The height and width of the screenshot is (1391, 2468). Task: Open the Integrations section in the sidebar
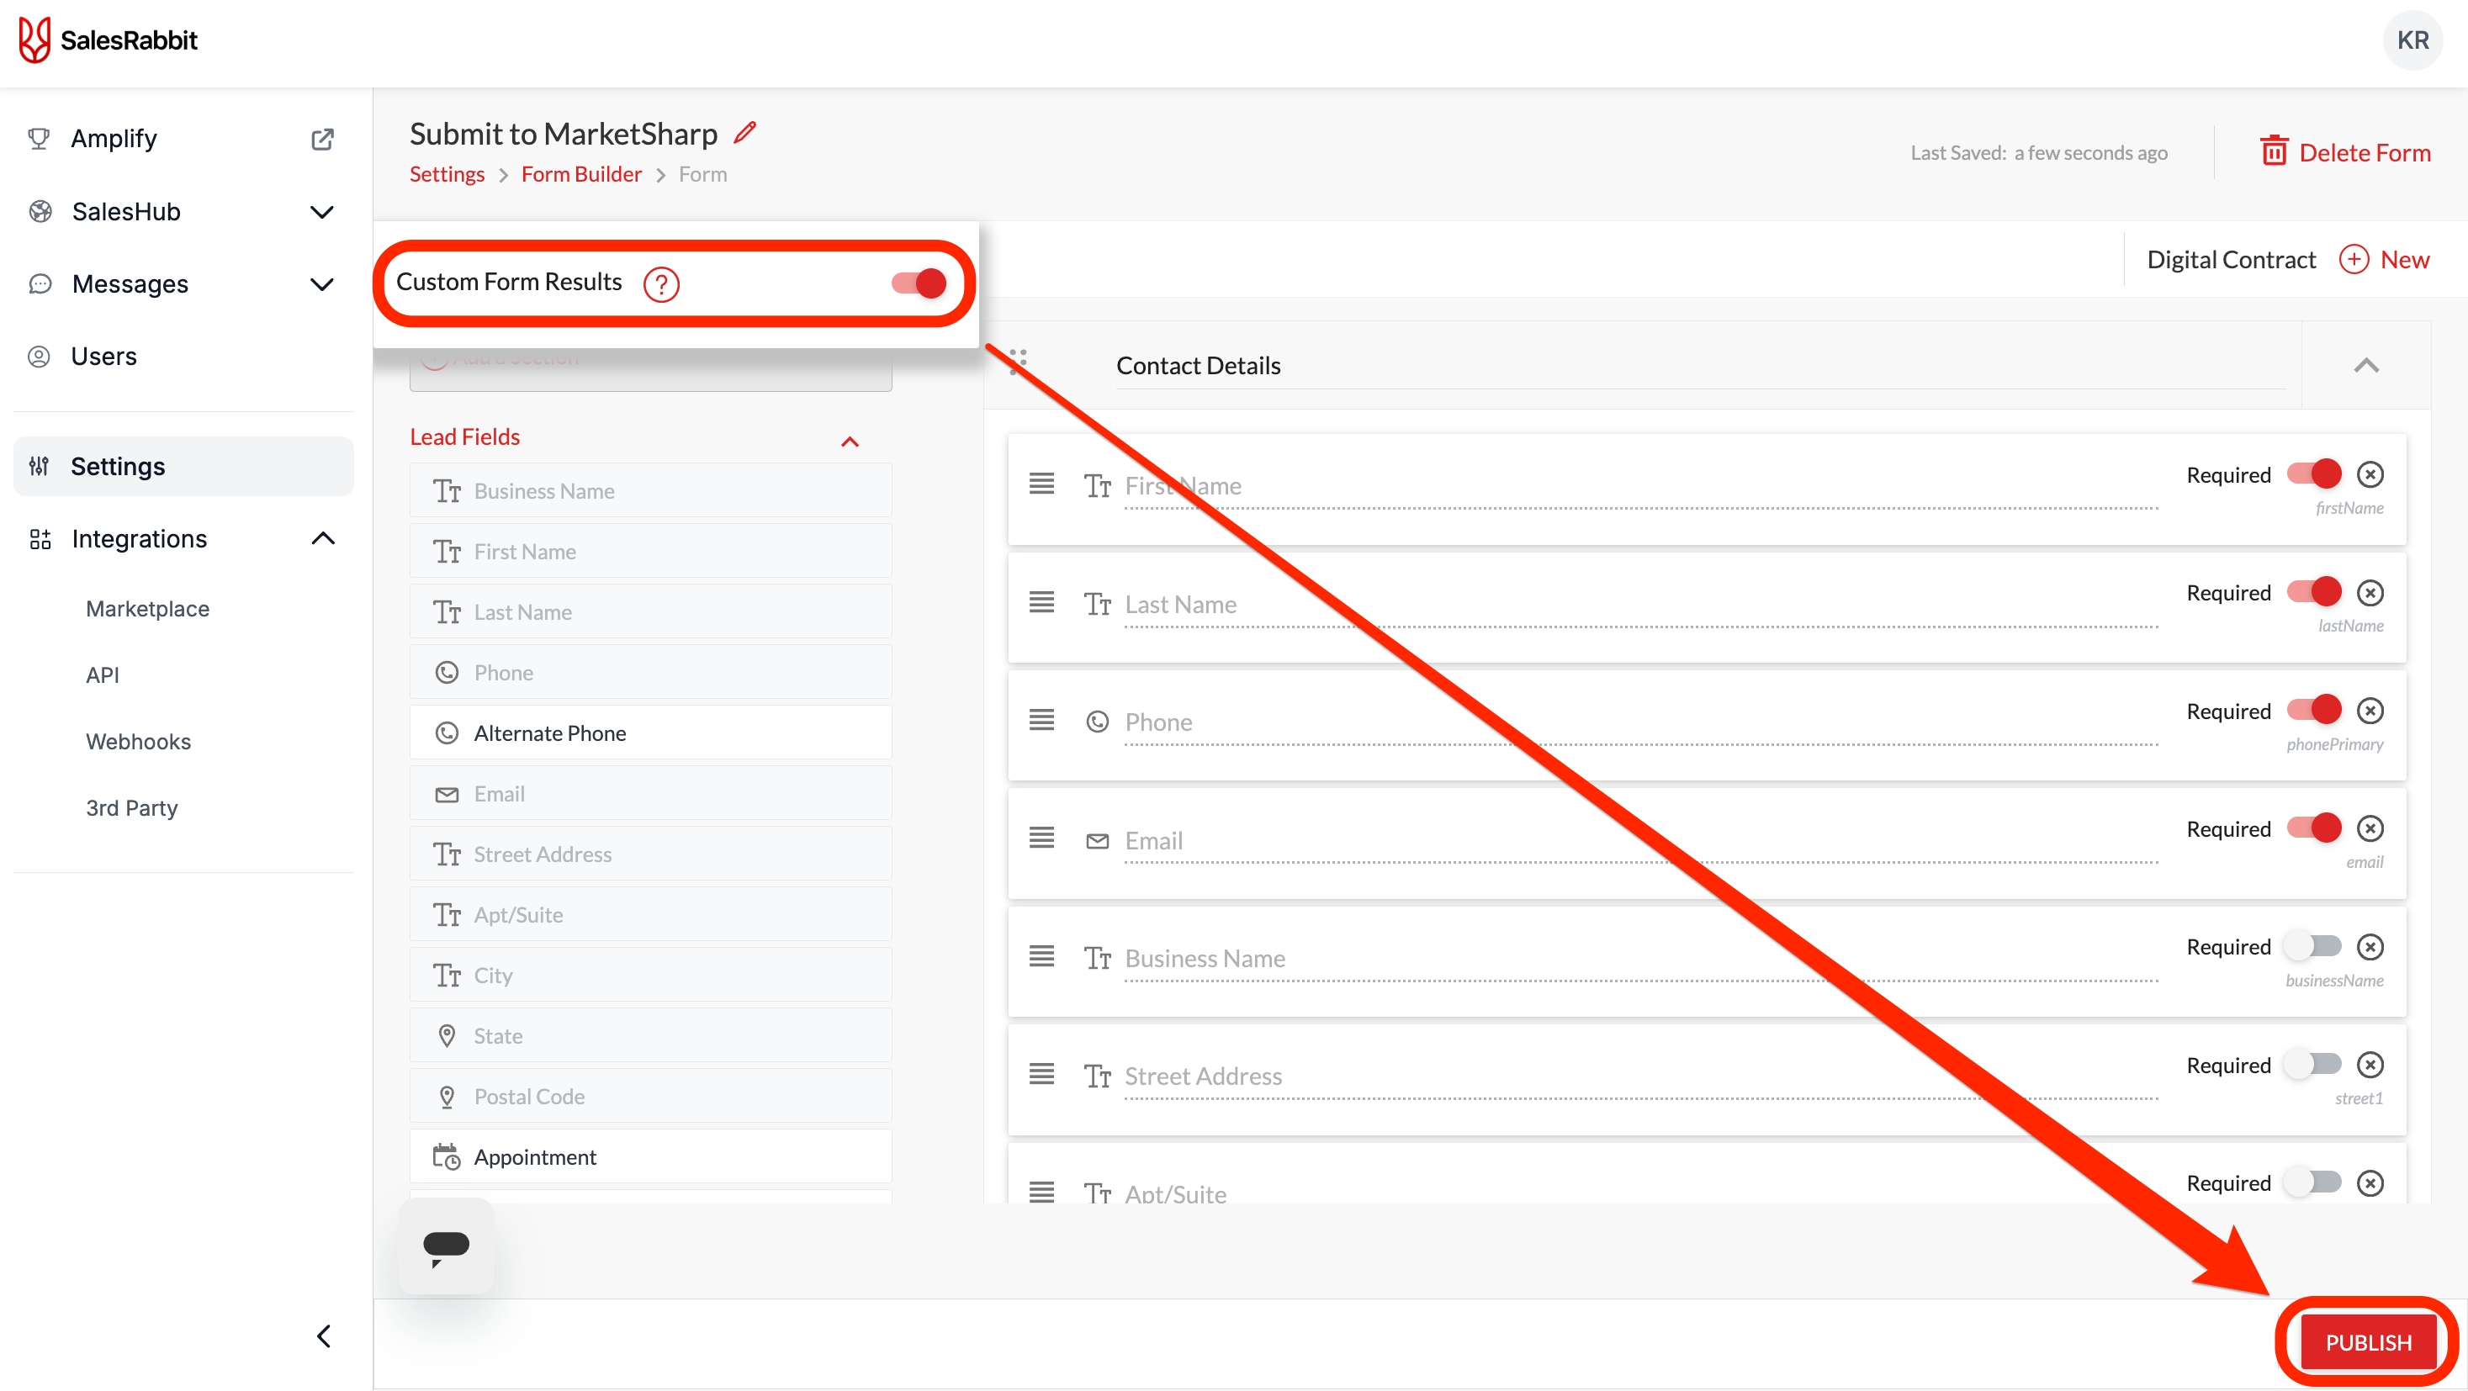point(140,537)
